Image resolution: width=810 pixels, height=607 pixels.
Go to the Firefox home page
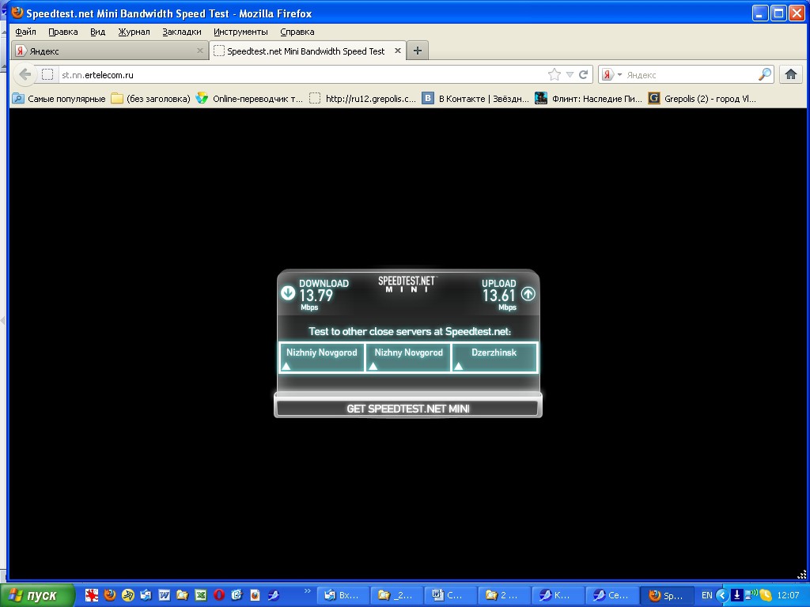(791, 75)
